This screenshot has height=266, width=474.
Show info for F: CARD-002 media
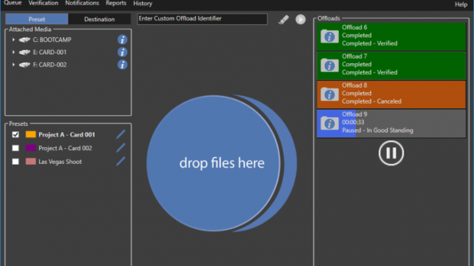coord(122,65)
